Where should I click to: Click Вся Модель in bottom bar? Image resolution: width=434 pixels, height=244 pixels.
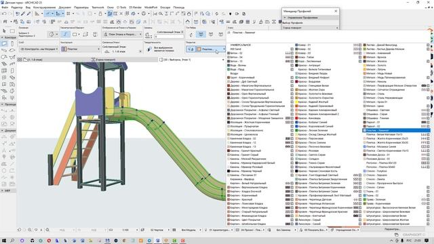(x=189, y=230)
